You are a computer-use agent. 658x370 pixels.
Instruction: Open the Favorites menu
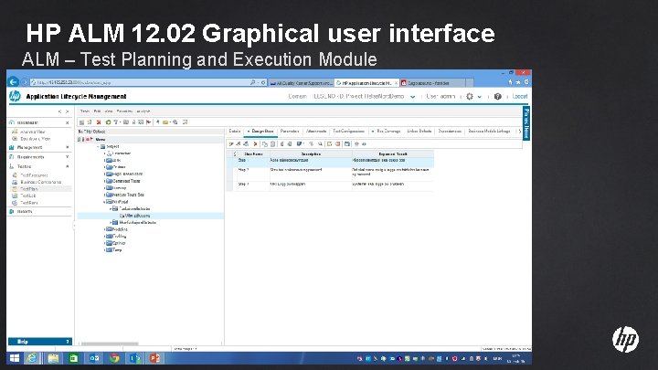coord(124,111)
